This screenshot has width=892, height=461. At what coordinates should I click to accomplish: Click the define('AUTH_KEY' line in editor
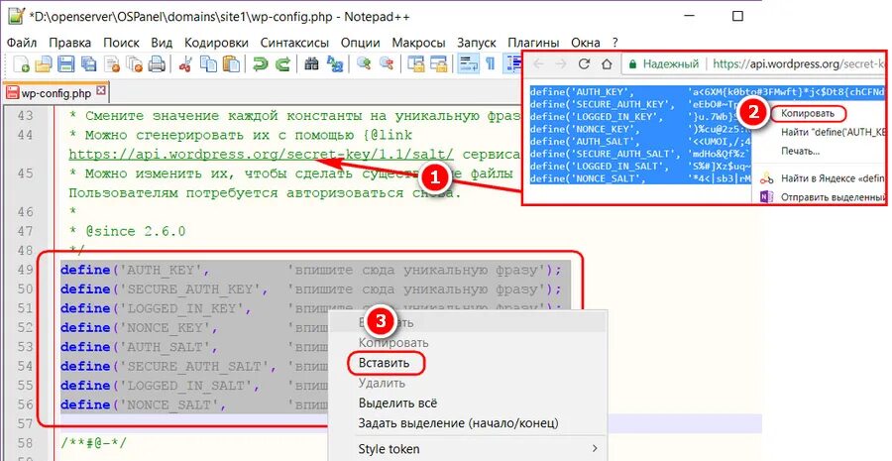point(310,270)
